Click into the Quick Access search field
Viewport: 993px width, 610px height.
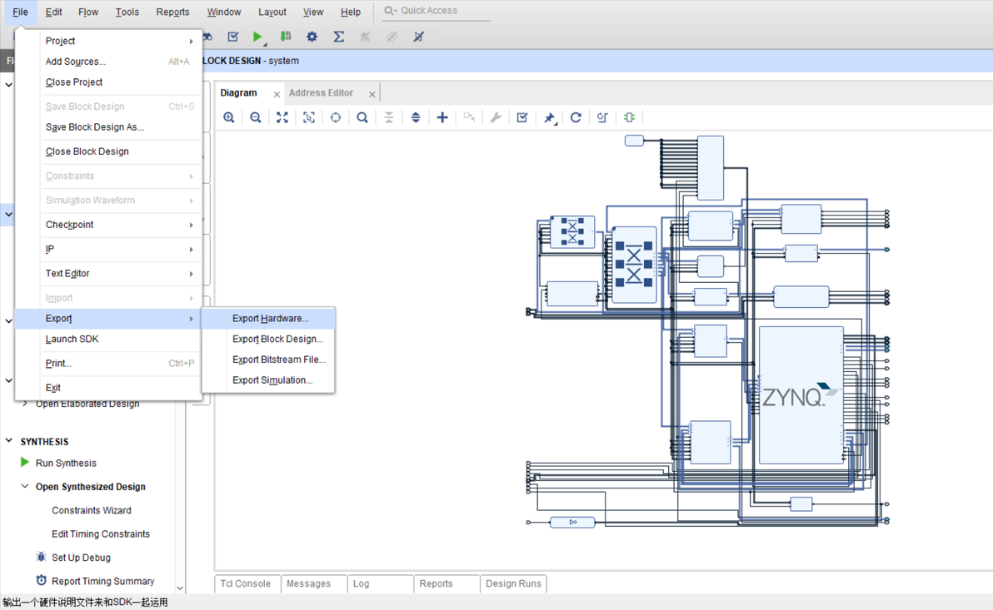pyautogui.click(x=437, y=11)
